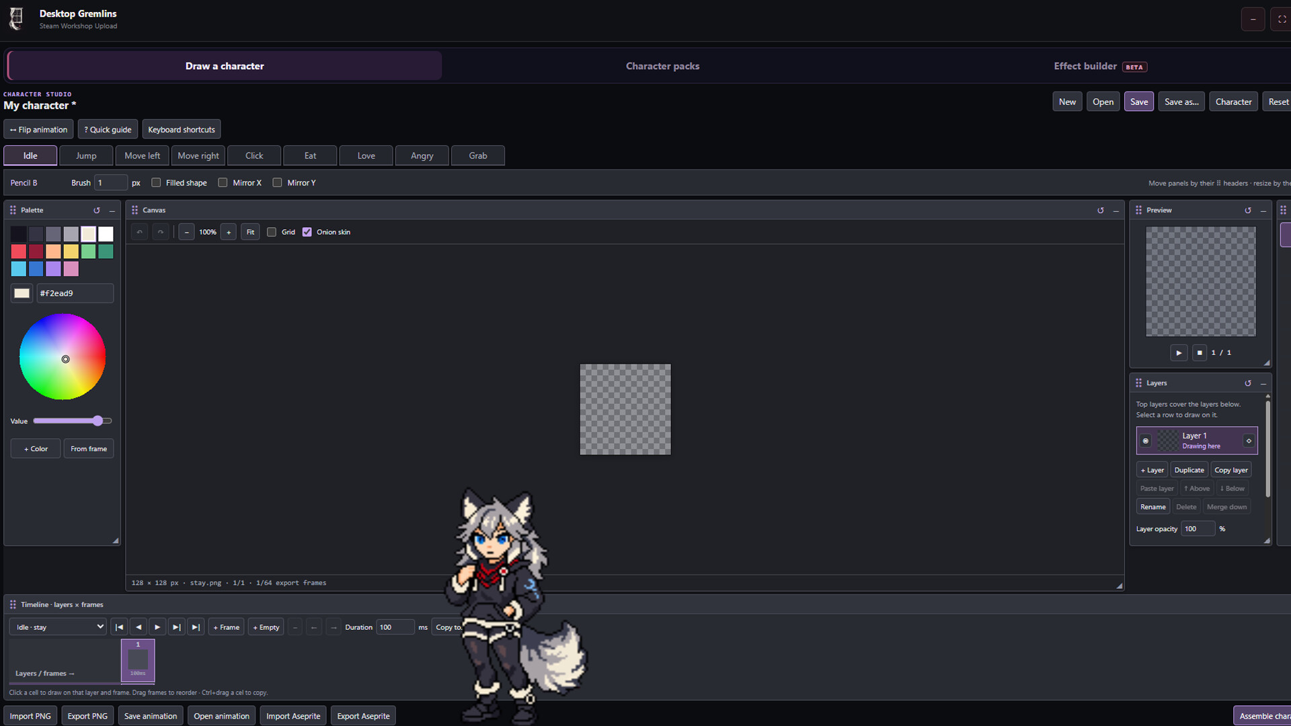Reset the Palette panel position
Viewport: 1291px width, 726px height.
97,210
